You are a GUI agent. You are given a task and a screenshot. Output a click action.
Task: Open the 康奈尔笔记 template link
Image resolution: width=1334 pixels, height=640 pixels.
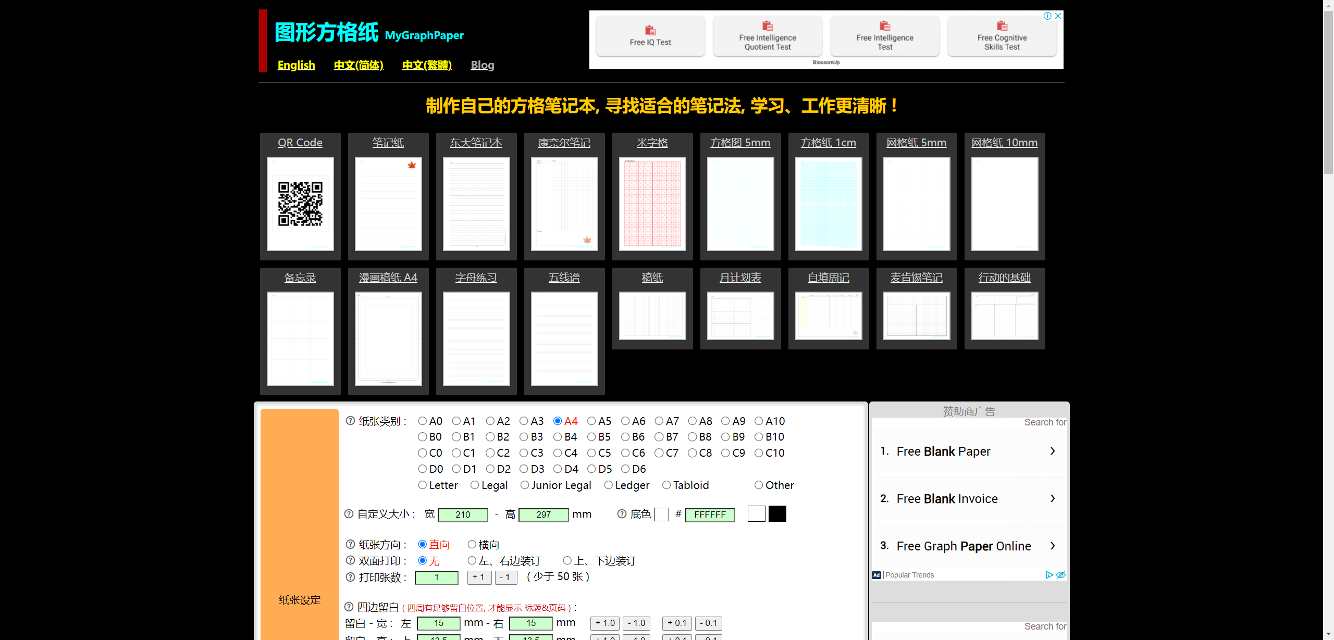564,143
